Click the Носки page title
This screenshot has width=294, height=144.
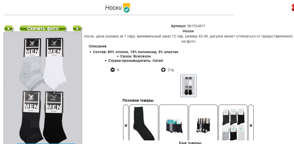tap(113, 8)
